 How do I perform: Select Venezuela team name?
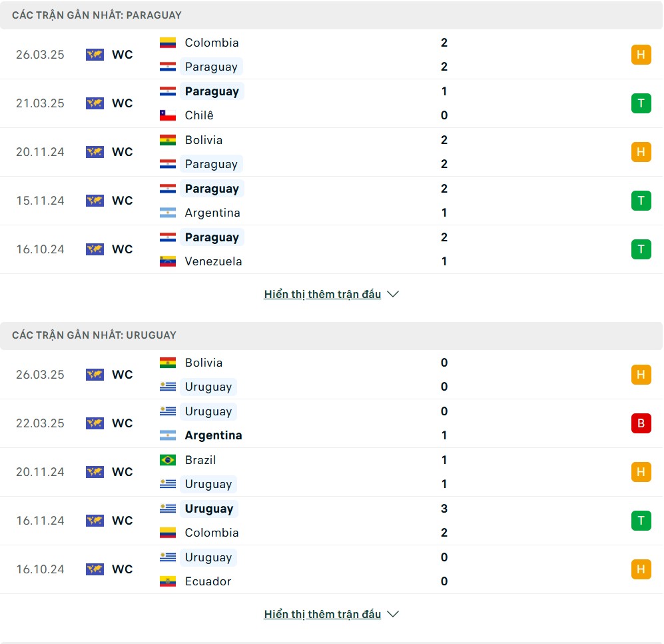(x=213, y=261)
